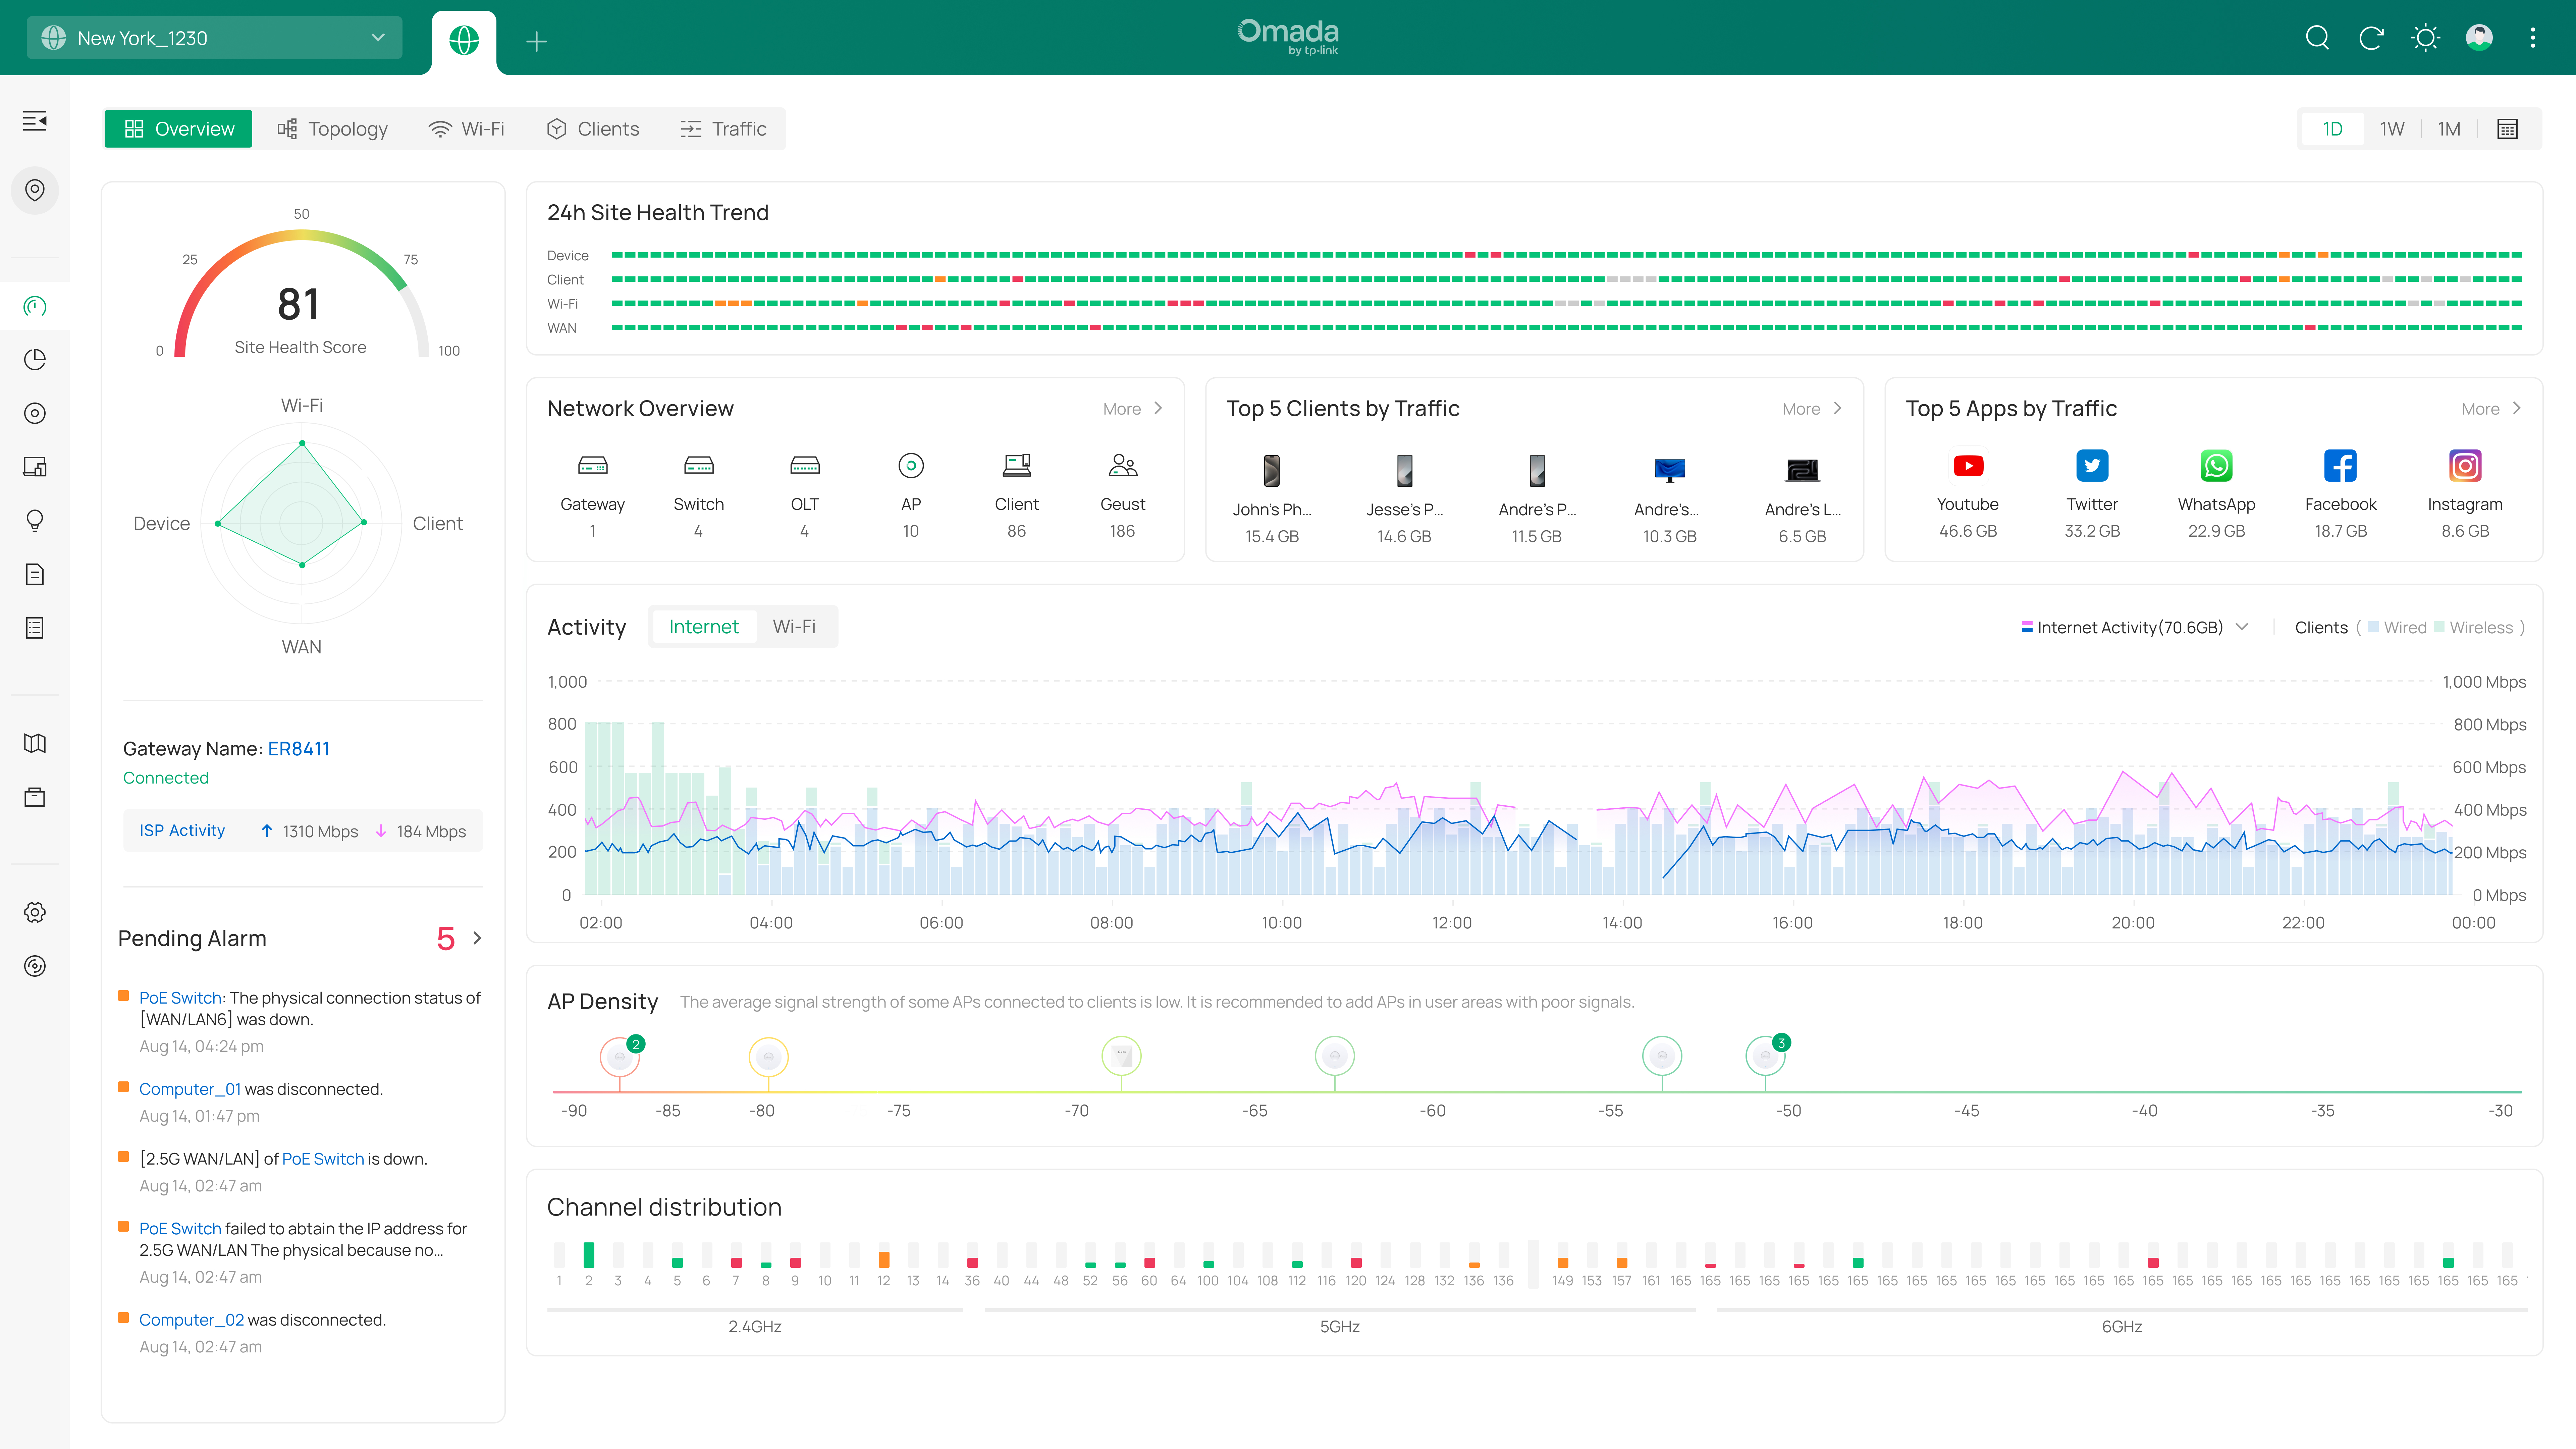This screenshot has height=1449, width=2576.
Task: Toggle the light/dark theme sun icon
Action: point(2425,38)
